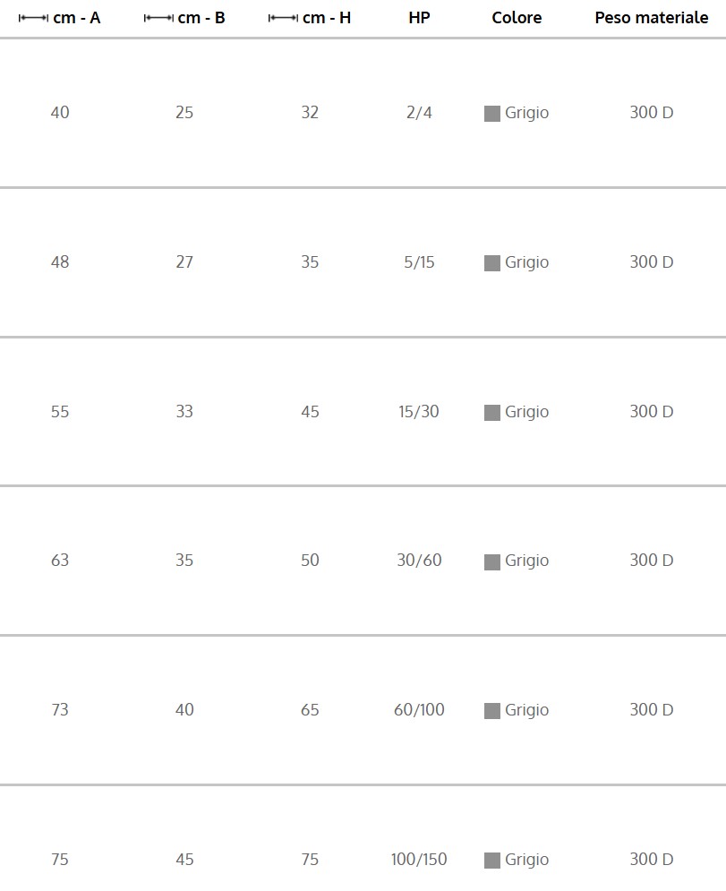
Task: Click the cm - A value 63
Action: [60, 561]
